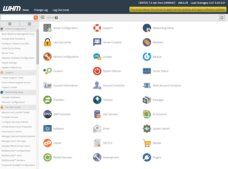The width and height of the screenshot is (228, 169).
Task: Open Host Access Control
Action: point(12,132)
